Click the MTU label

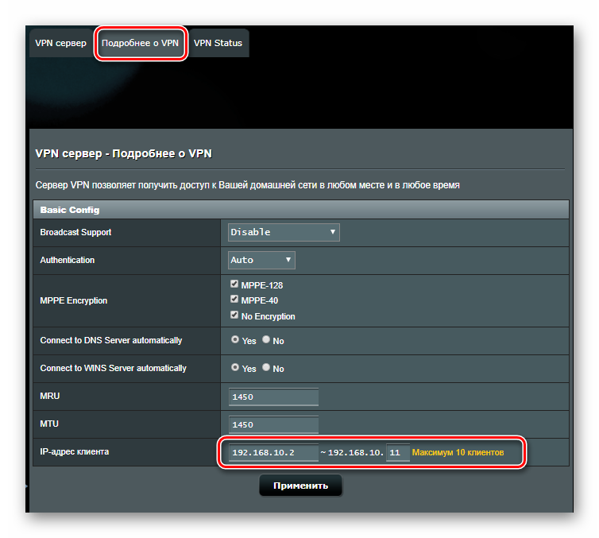click(49, 424)
